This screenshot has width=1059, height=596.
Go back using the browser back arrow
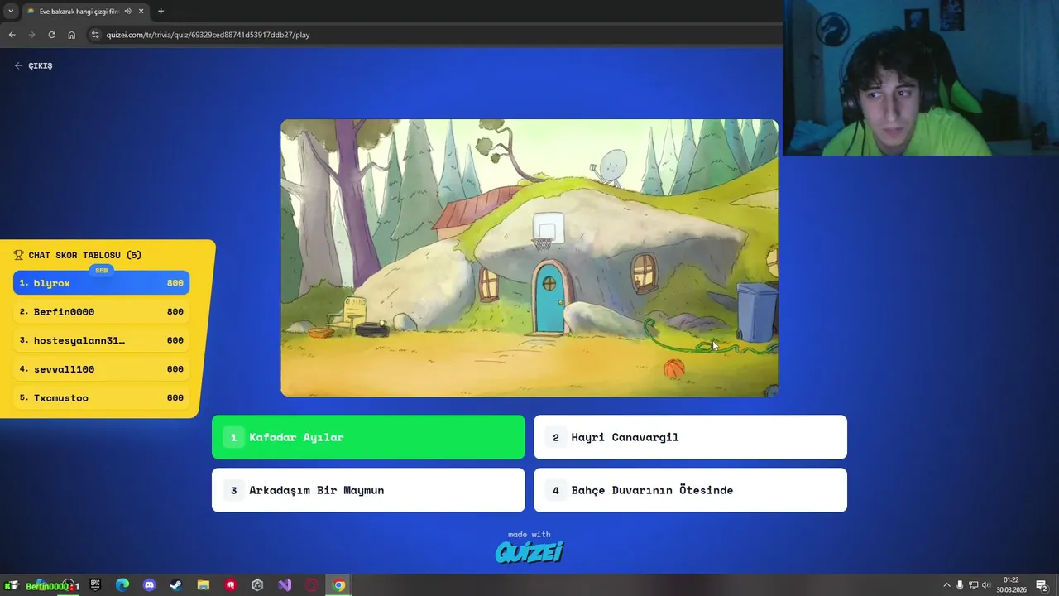tap(12, 35)
